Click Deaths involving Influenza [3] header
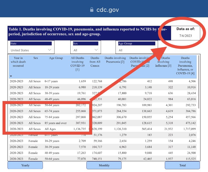The width and height of the screenshot is (208, 172). point(163,62)
